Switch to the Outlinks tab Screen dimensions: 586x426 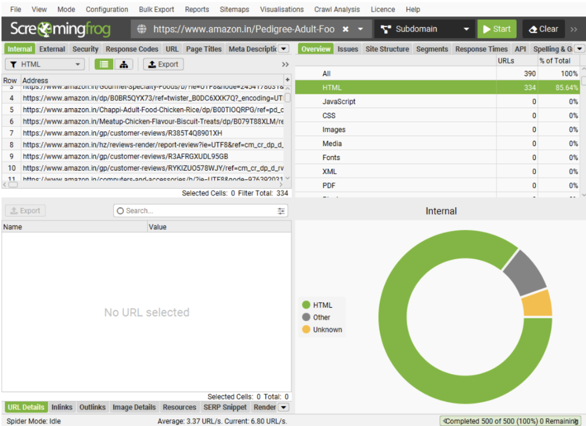coord(92,407)
